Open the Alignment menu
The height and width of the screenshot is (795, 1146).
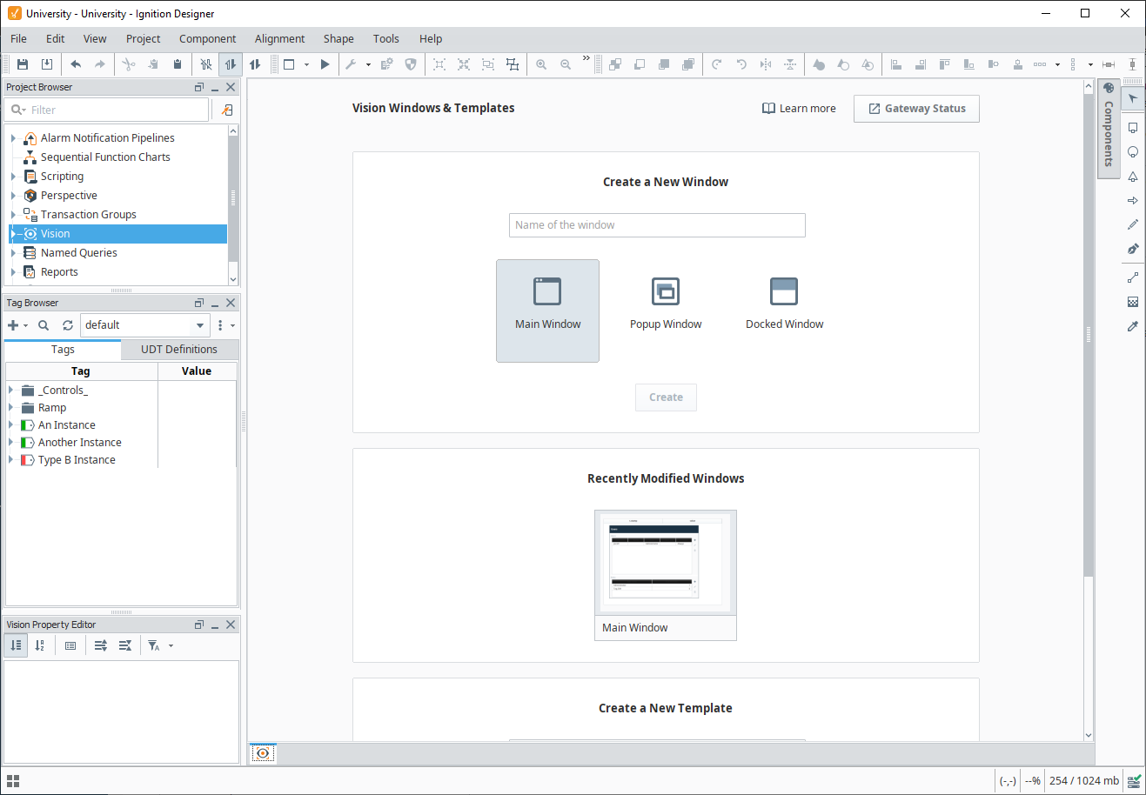279,38
